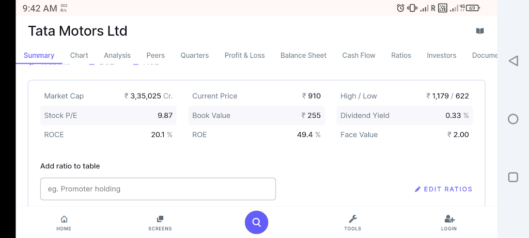Click the Stock P/E label
The image size is (529, 238).
tap(60, 115)
